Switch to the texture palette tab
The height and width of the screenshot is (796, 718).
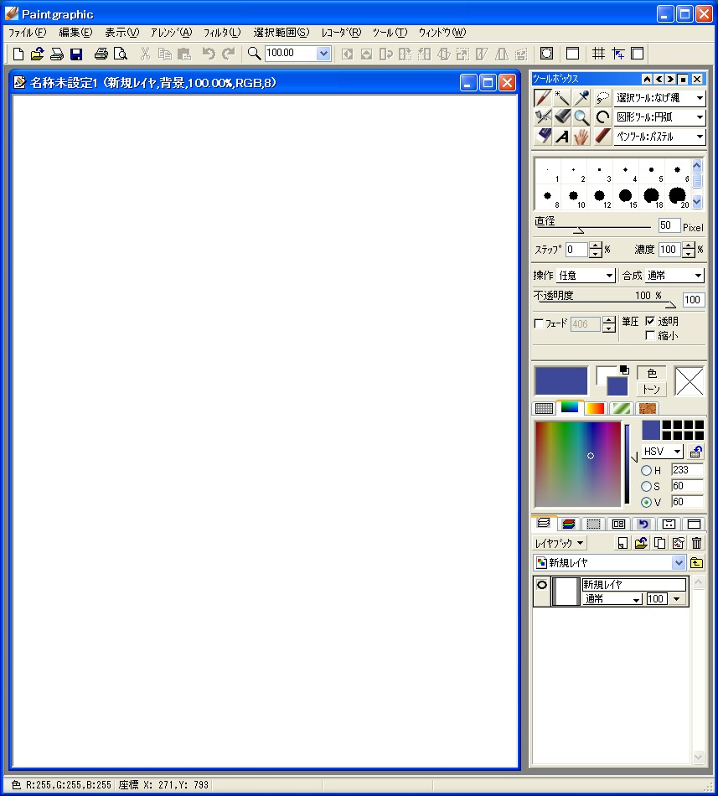coord(648,408)
